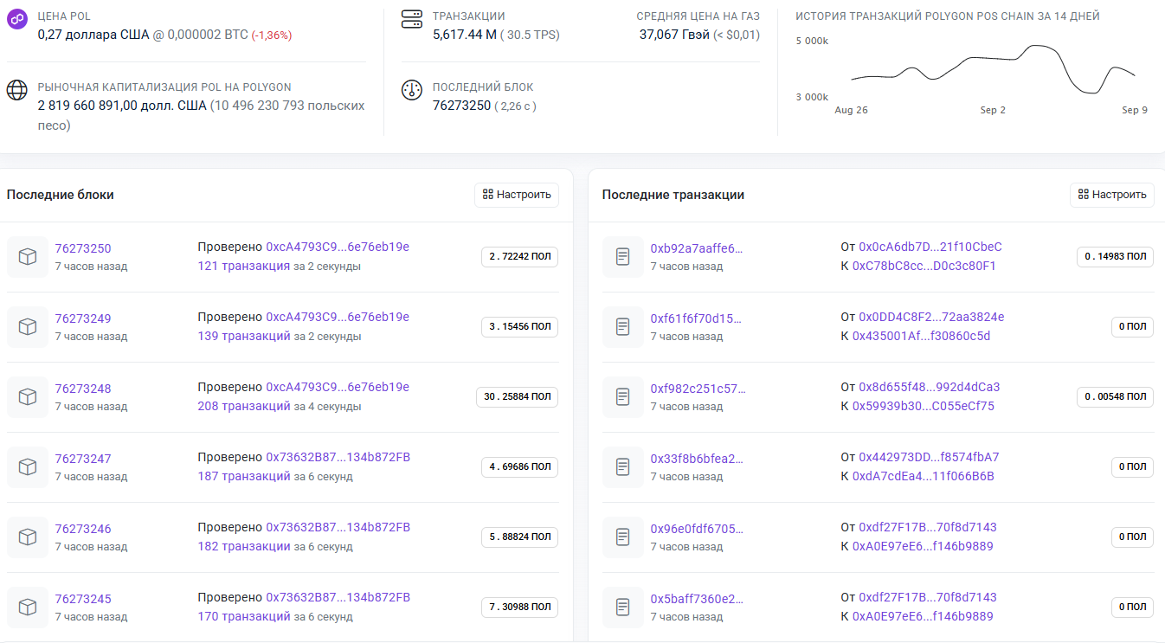Screen dimensions: 1165x643
Task: Open transaction hash 0x33f8b6bfea2...
Action: pos(697,459)
